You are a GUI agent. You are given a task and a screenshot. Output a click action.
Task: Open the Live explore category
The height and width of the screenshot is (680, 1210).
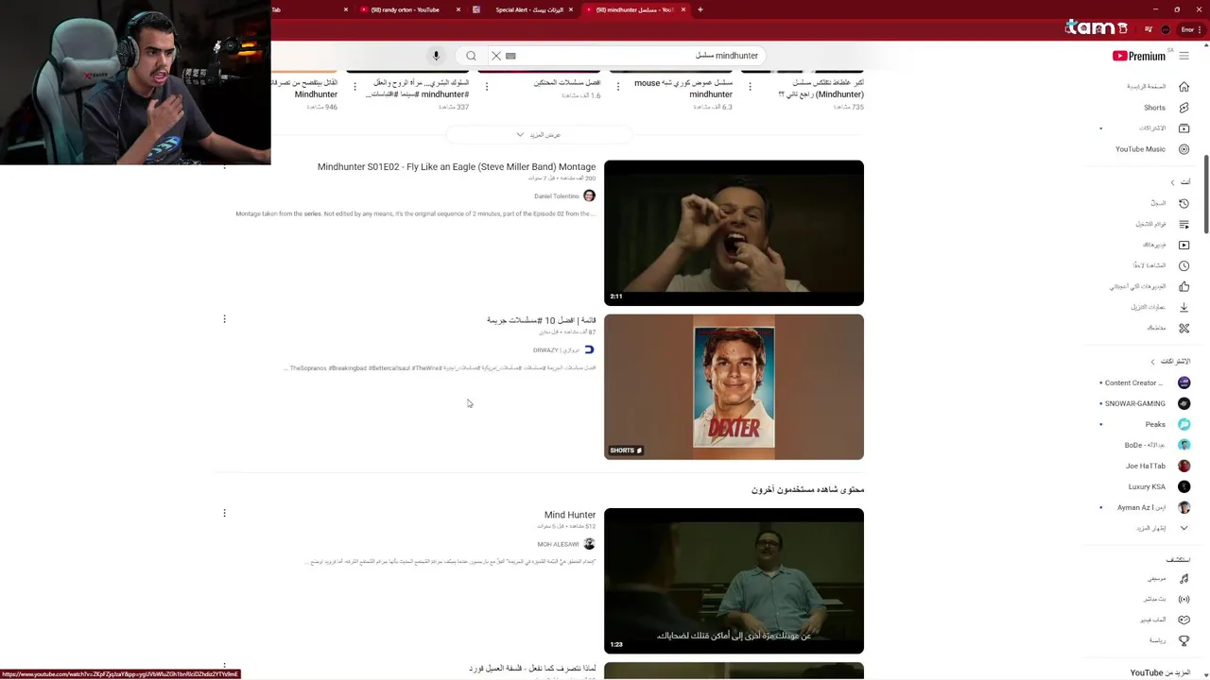tap(1184, 599)
